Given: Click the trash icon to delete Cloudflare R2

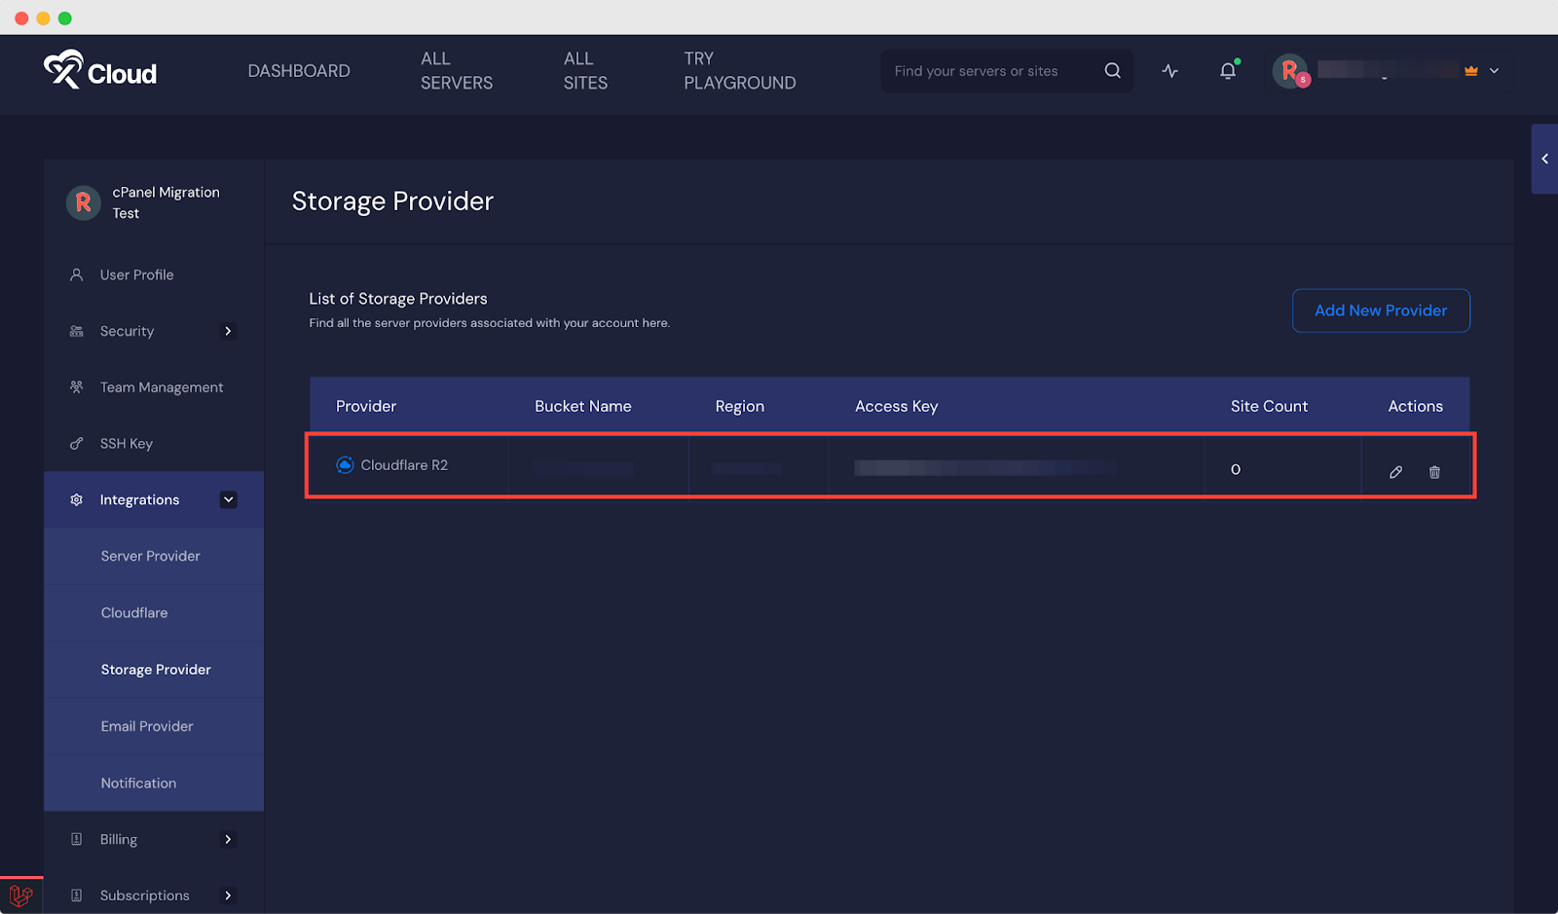Looking at the screenshot, I should point(1434,471).
